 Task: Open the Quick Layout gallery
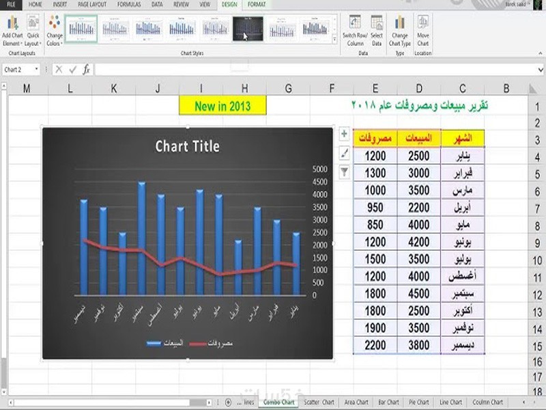click(33, 31)
